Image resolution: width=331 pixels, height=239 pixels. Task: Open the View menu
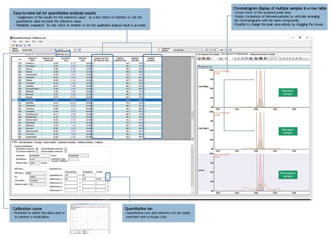(28, 41)
